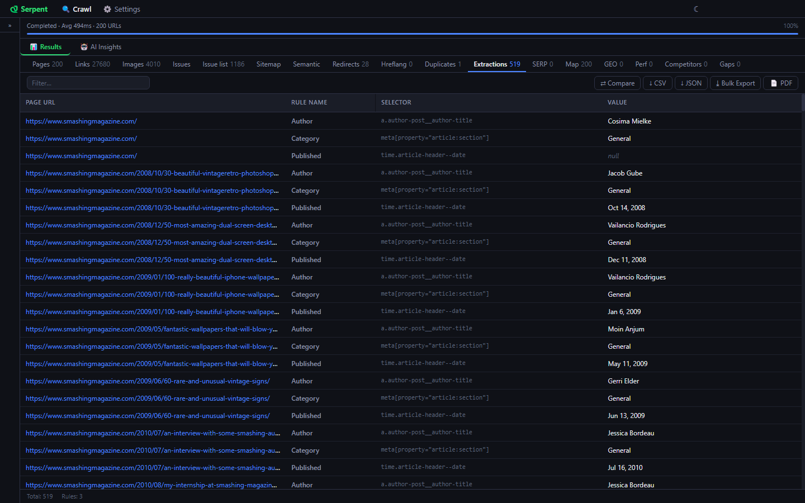Click the 'May 11, 2009' value cell
This screenshot has height=503, width=805.
point(628,364)
